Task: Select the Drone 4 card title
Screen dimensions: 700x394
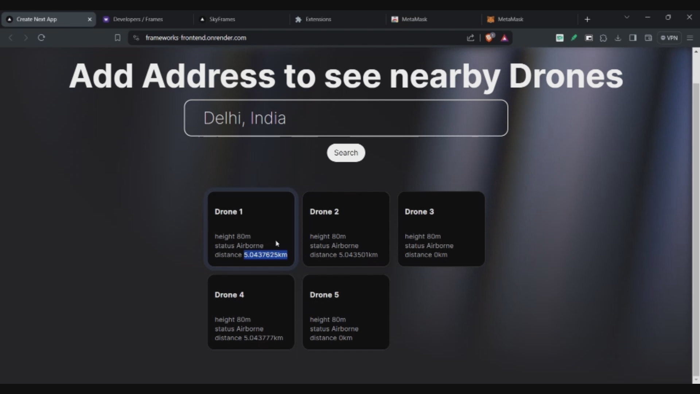Action: 229,295
